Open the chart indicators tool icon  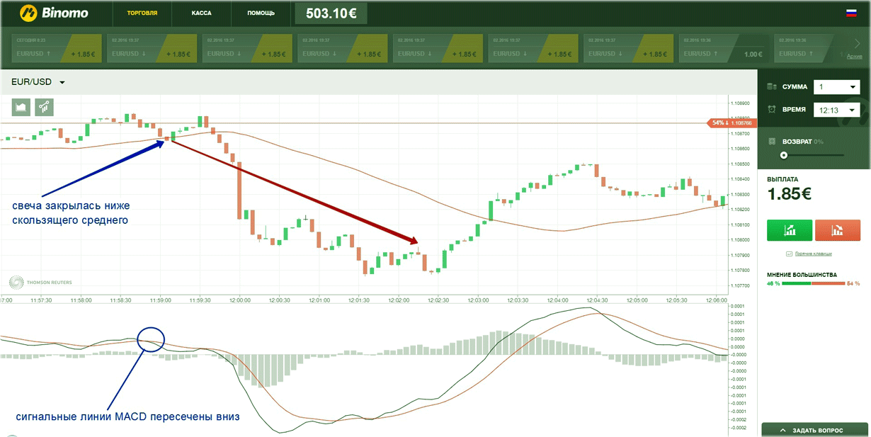tap(44, 107)
